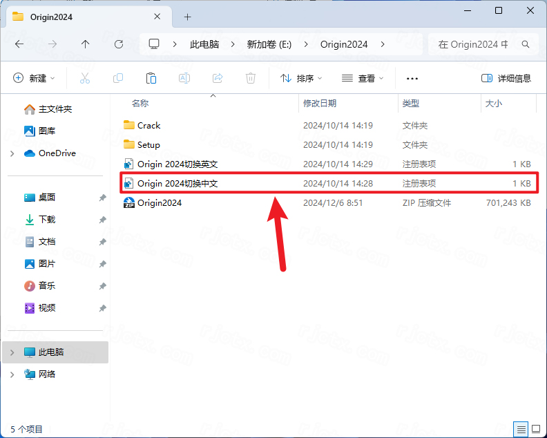Open the 查看 view menu

(x=363, y=79)
